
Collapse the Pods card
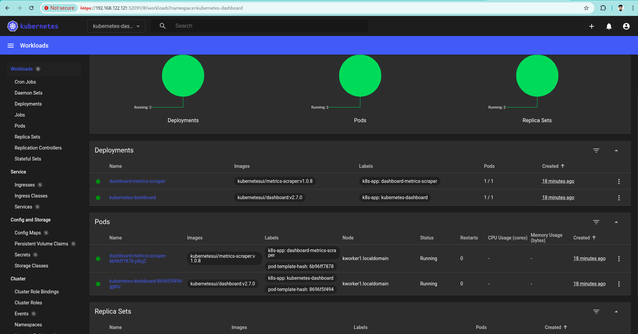point(616,222)
